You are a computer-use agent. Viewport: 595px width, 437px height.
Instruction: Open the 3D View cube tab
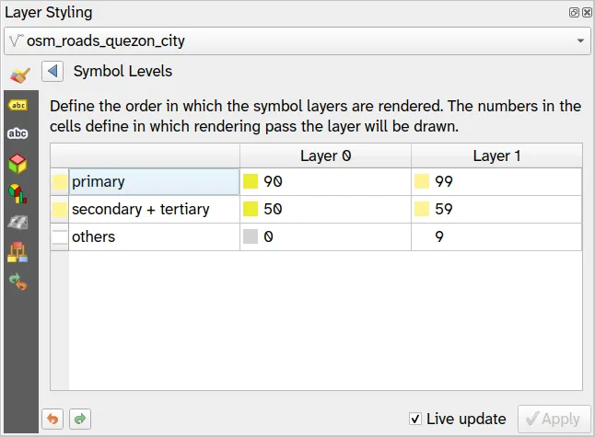[x=17, y=164]
